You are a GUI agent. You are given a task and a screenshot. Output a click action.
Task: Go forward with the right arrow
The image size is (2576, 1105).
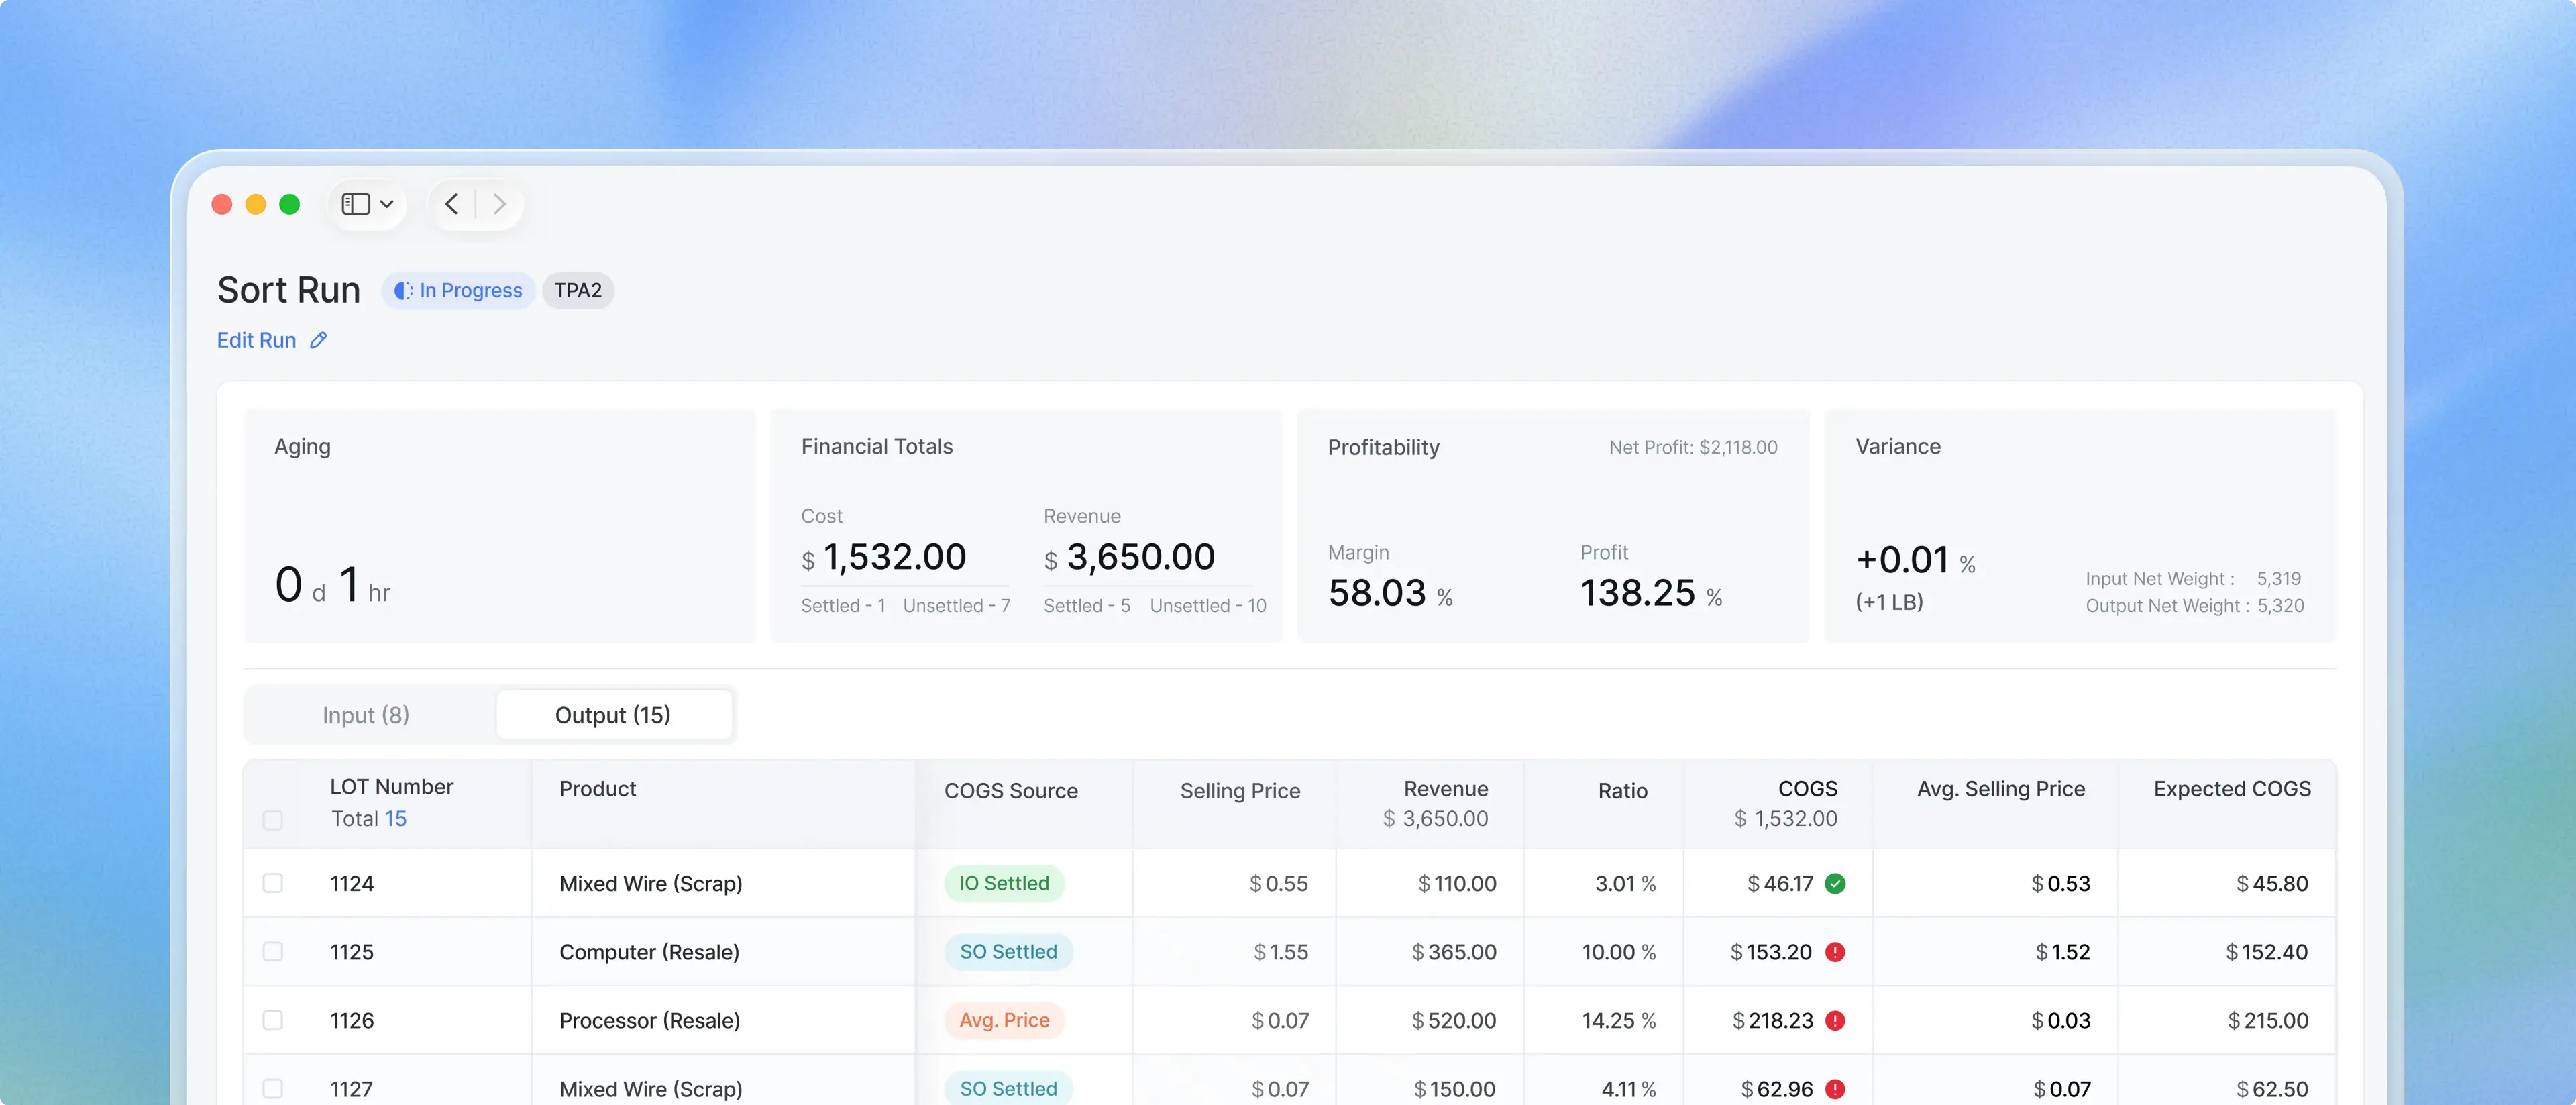(x=499, y=204)
